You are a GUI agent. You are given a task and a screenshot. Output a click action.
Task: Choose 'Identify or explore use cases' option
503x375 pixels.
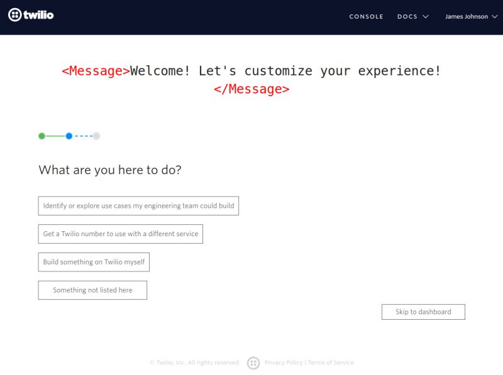coord(139,205)
